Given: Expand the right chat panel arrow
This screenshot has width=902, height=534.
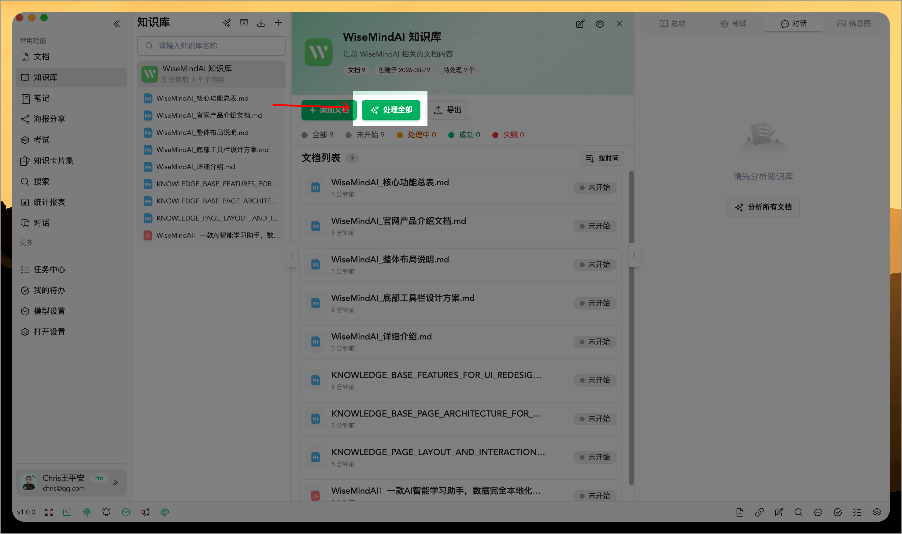Looking at the screenshot, I should (634, 255).
